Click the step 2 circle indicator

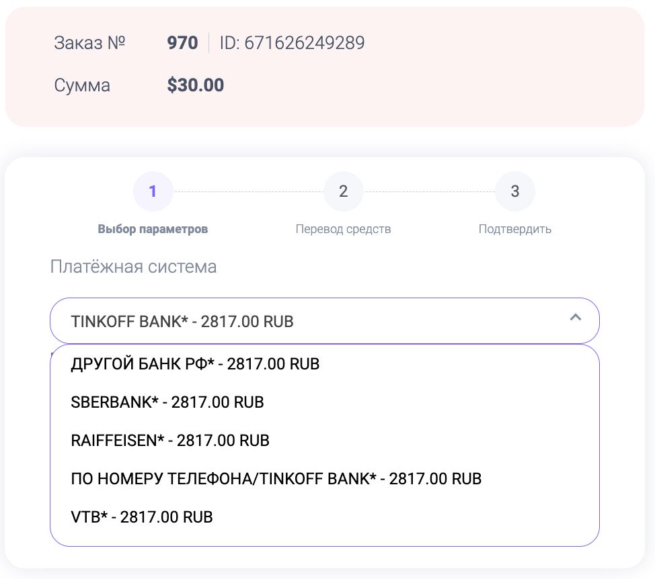pyautogui.click(x=343, y=191)
